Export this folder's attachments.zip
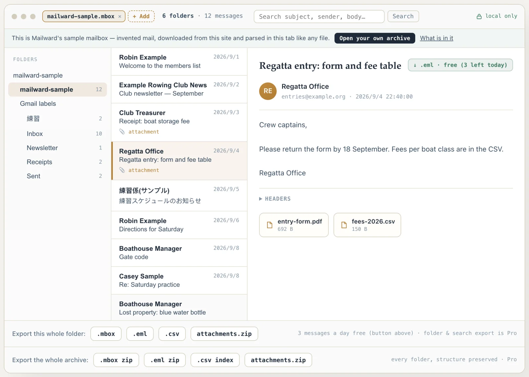529x377 pixels. tap(224, 334)
